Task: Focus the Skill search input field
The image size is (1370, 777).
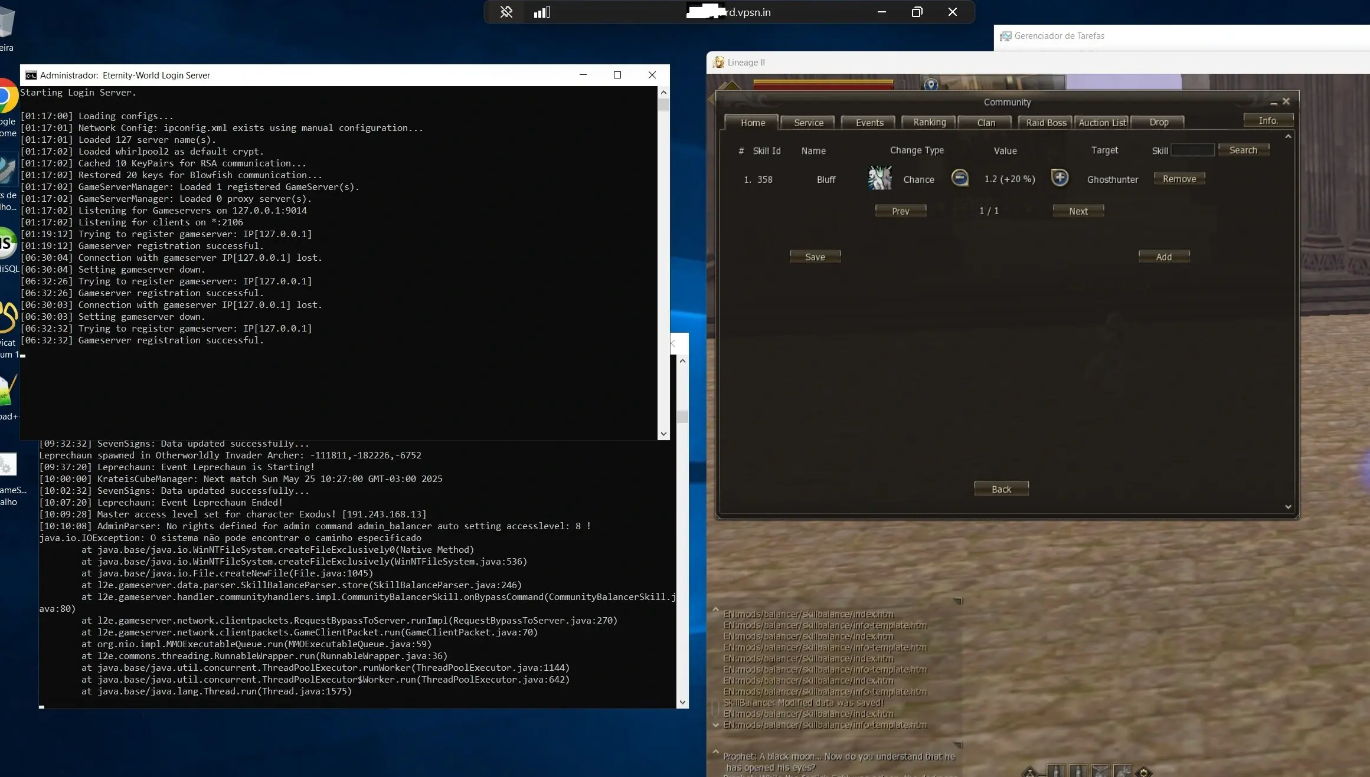Action: (x=1192, y=150)
